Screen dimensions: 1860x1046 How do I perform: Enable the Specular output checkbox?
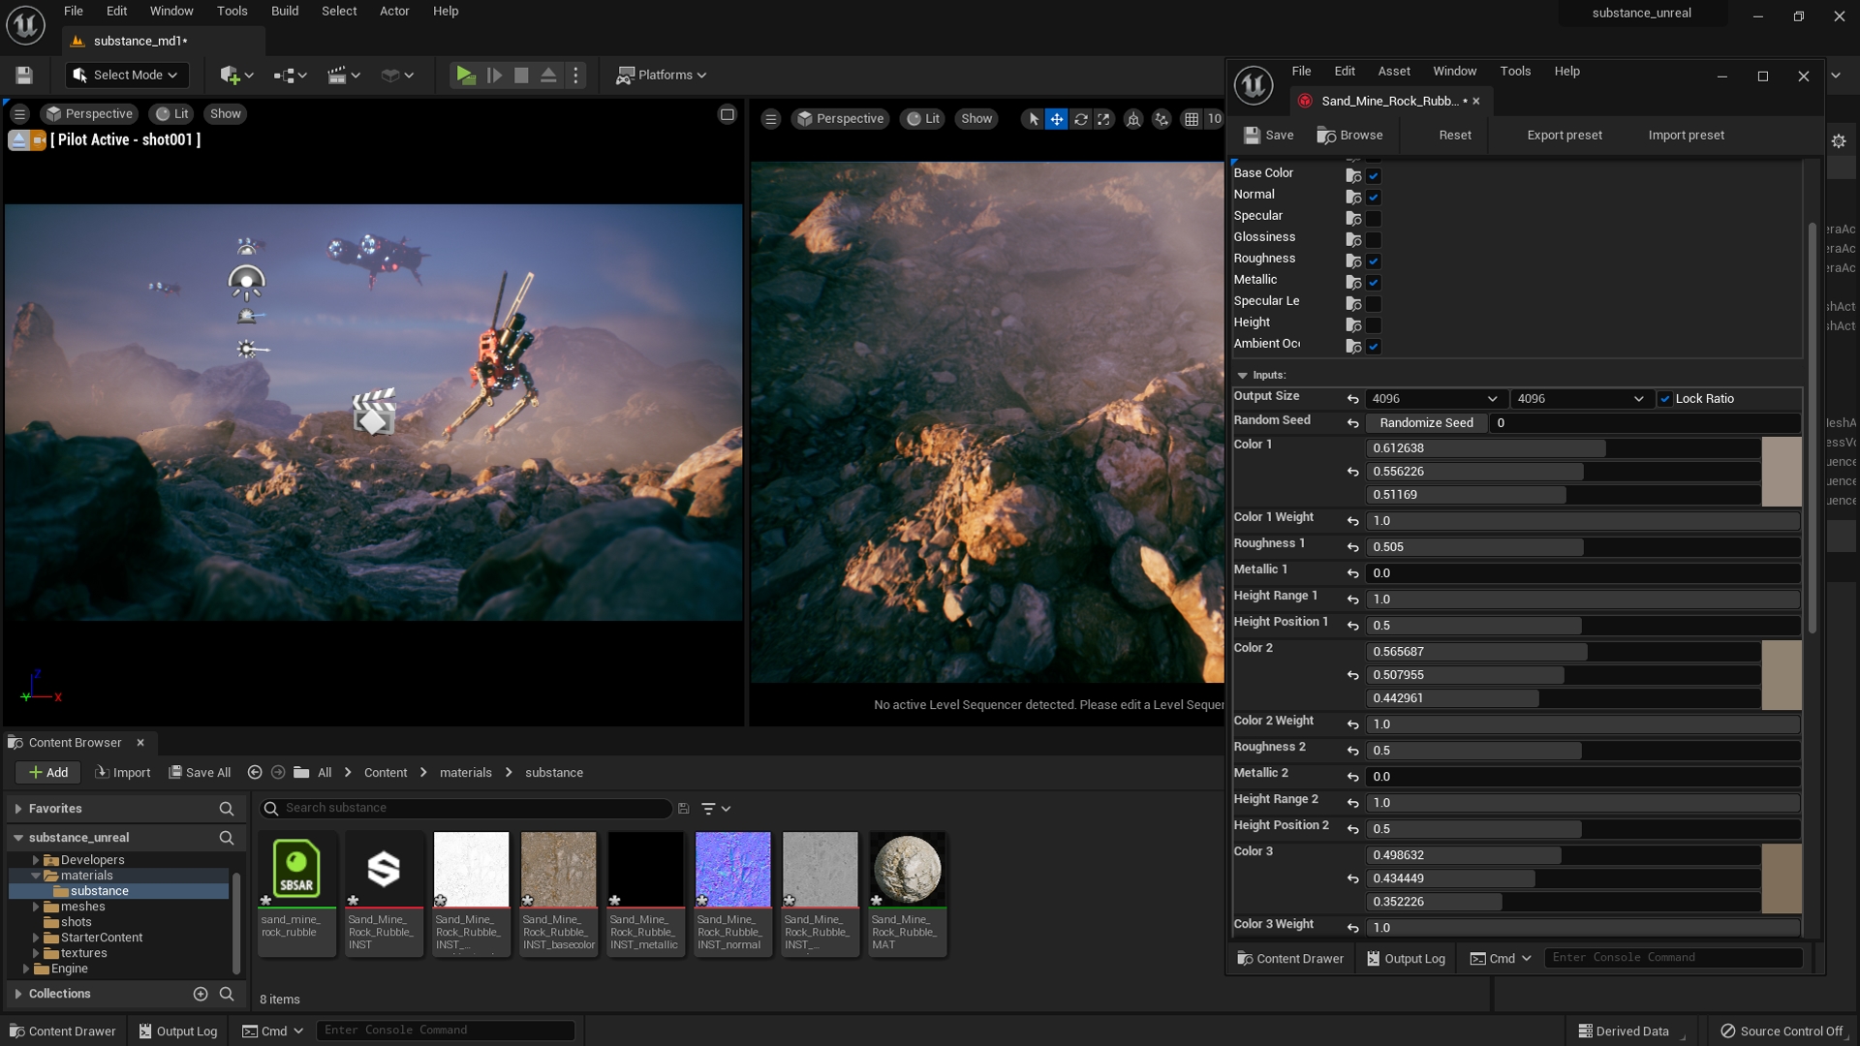tap(1374, 218)
